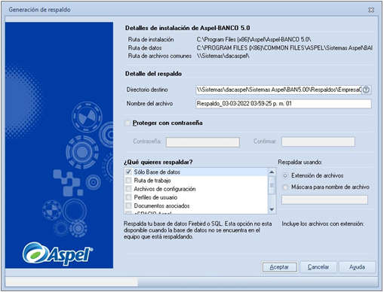Click the Aceptar button
The height and width of the screenshot is (292, 384).
pos(279,267)
